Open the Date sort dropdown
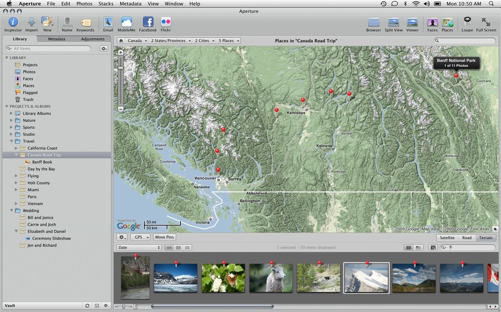The height and width of the screenshot is (312, 501). [139, 247]
